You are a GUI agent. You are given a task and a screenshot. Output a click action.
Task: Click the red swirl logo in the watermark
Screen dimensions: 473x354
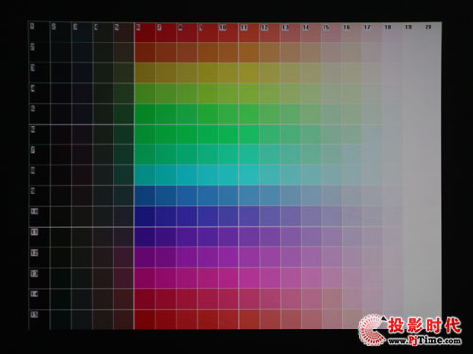[x=372, y=329]
